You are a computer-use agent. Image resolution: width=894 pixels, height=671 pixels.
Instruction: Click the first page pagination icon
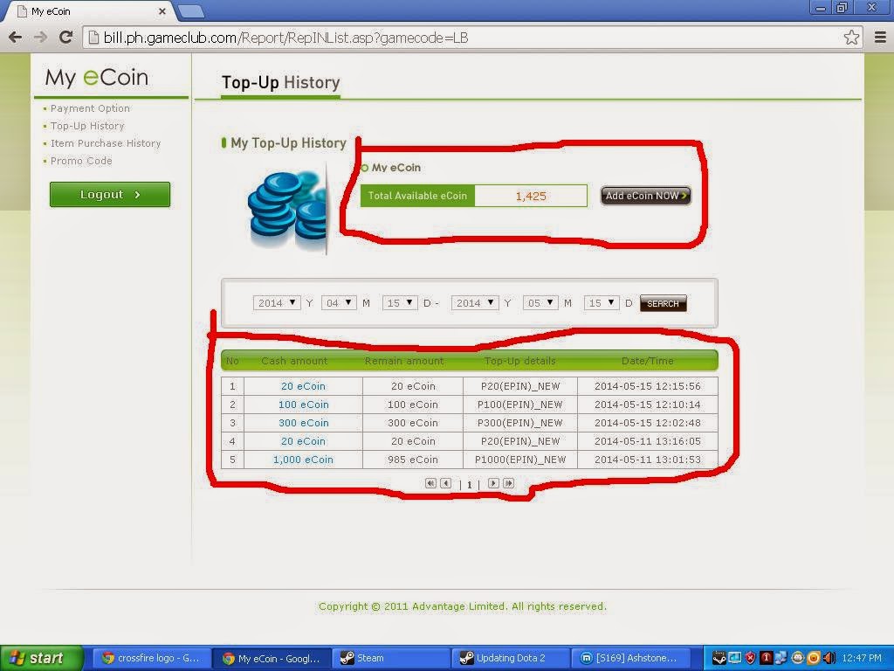coord(430,483)
